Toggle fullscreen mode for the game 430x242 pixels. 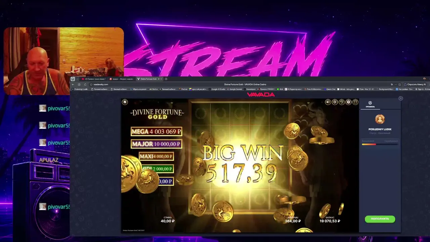tap(355, 102)
